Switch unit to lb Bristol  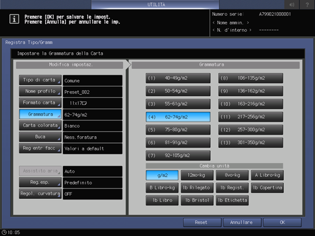pyautogui.click(x=197, y=200)
